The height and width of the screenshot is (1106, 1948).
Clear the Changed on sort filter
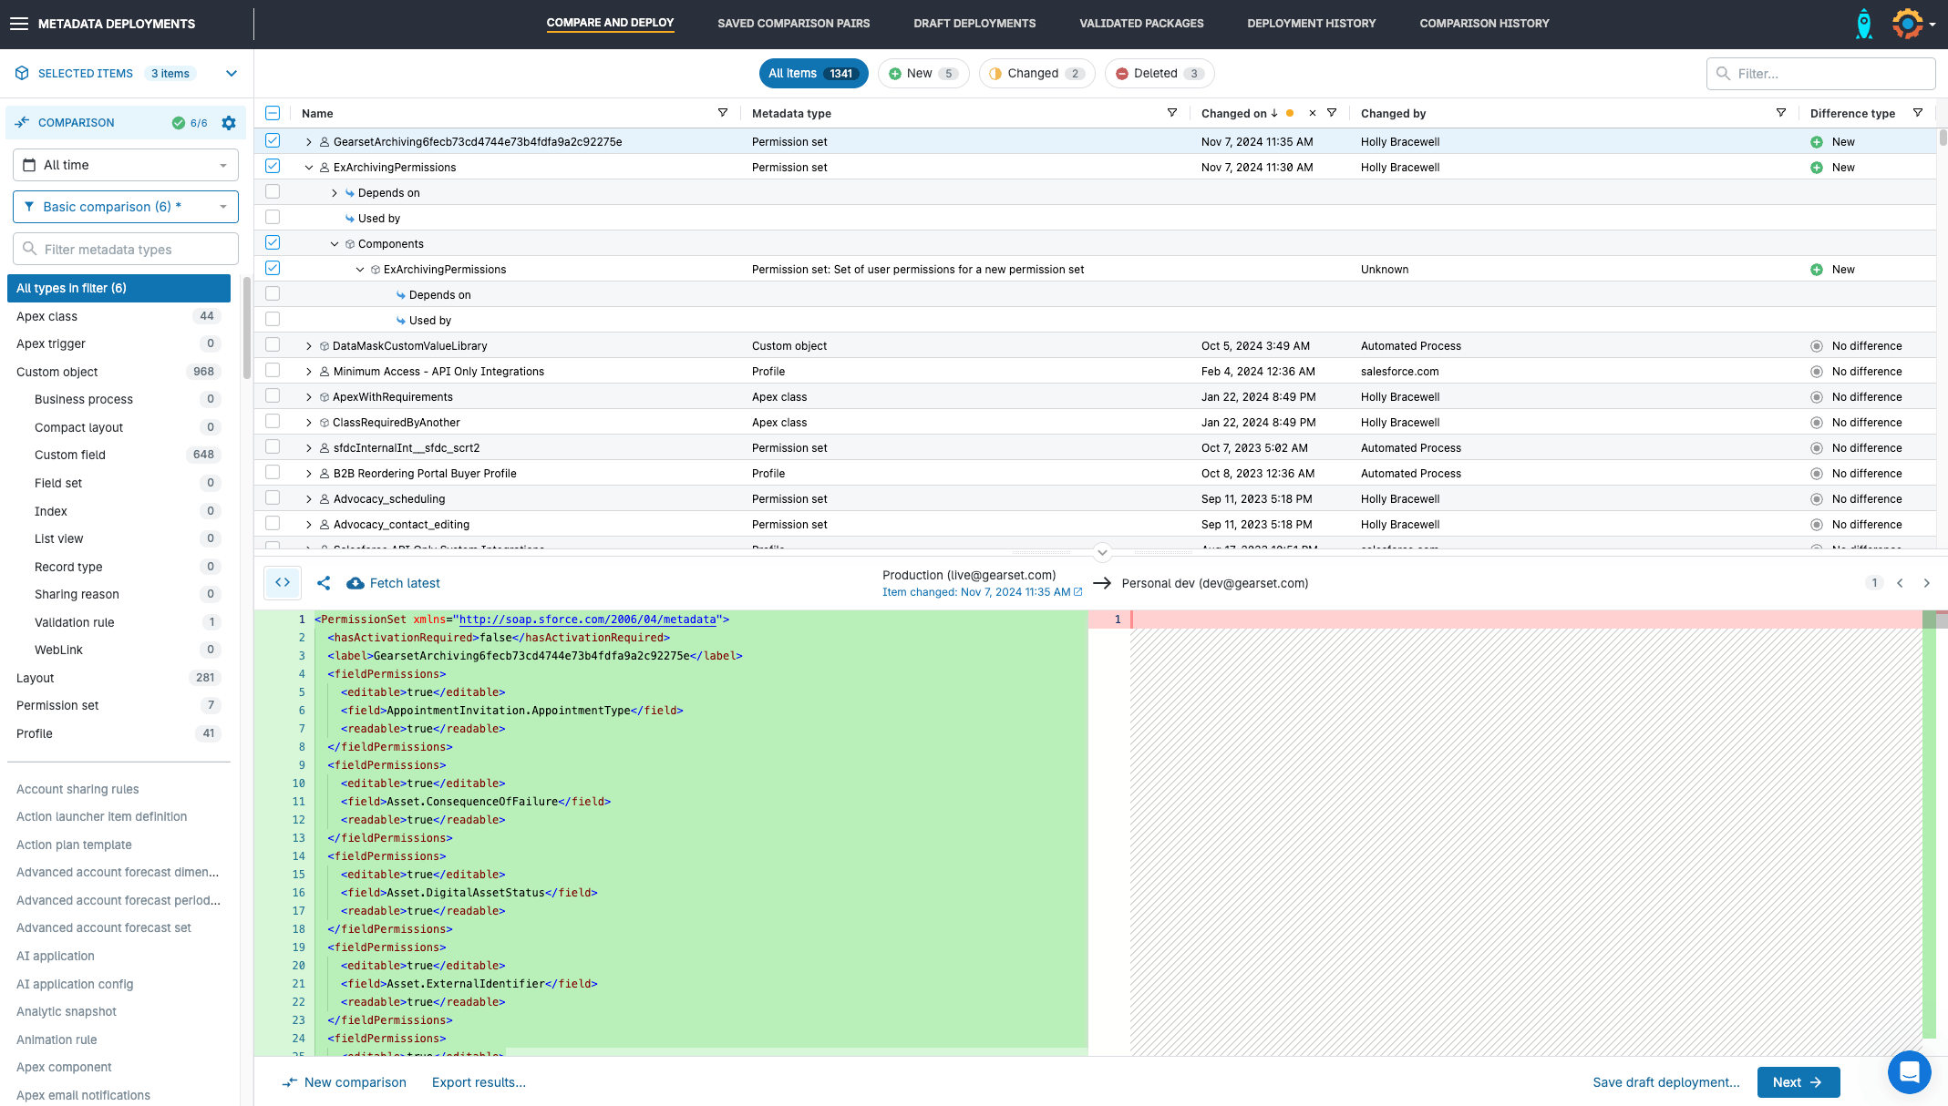[x=1312, y=113]
